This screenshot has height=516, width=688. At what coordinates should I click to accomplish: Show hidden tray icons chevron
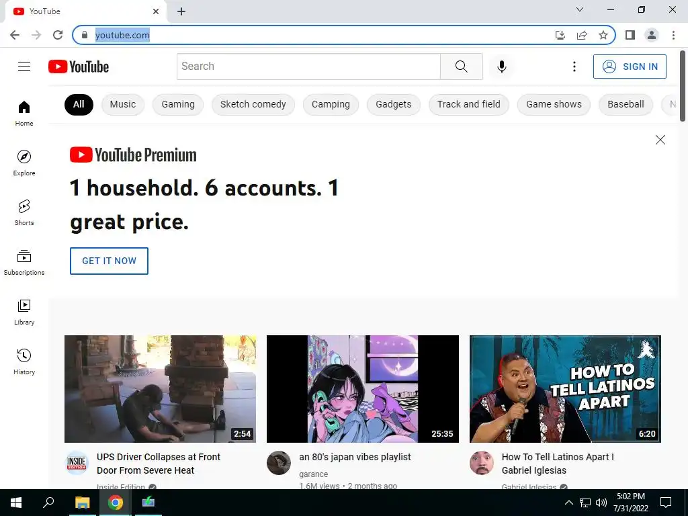(568, 503)
